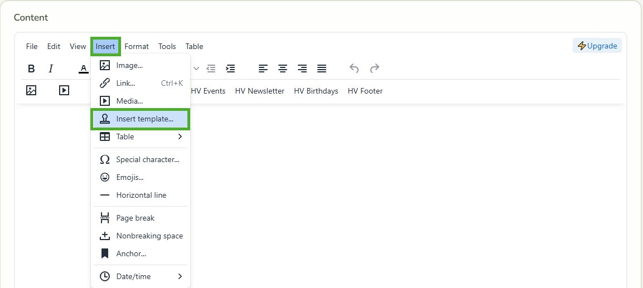Viewport: 643px width, 288px height.
Task: Choose Link... from the Insert menu
Action: click(x=140, y=83)
